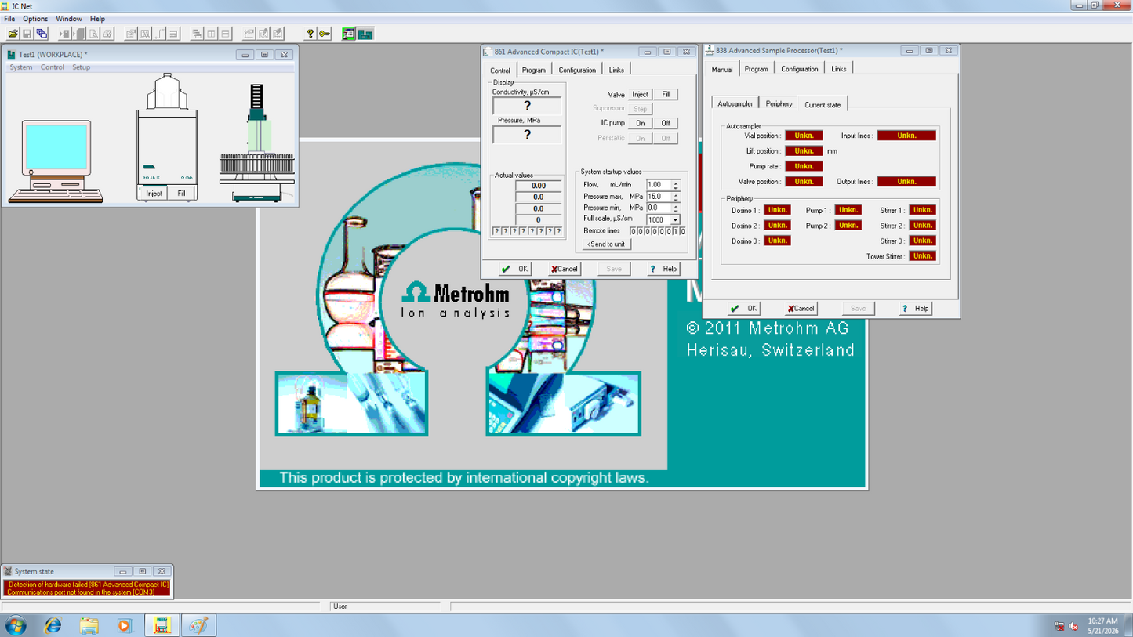The height and width of the screenshot is (637, 1133).
Task: Switch to Links tab in 861 Compact IC
Action: coord(616,70)
